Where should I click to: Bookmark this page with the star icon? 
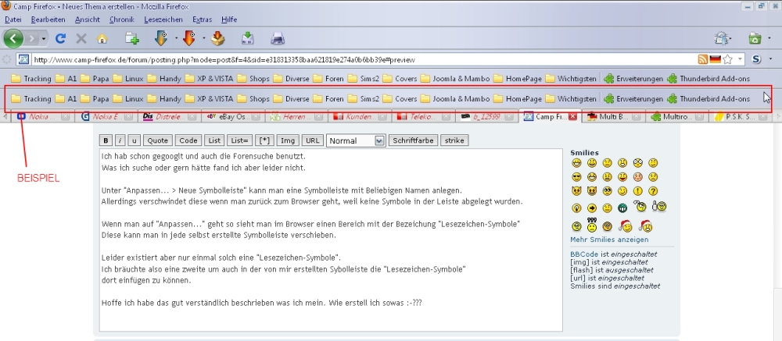point(727,60)
